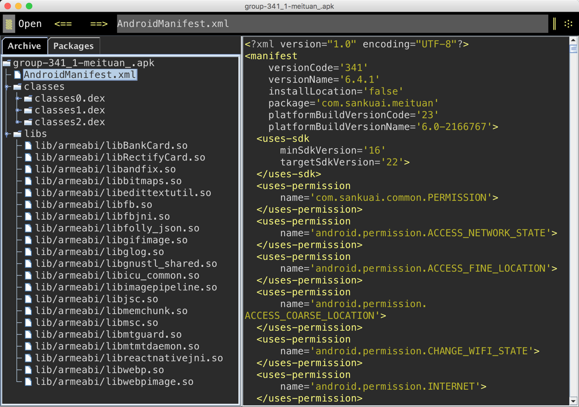Click the file icon for libfolly_json.so
The width and height of the screenshot is (579, 407).
tap(28, 228)
